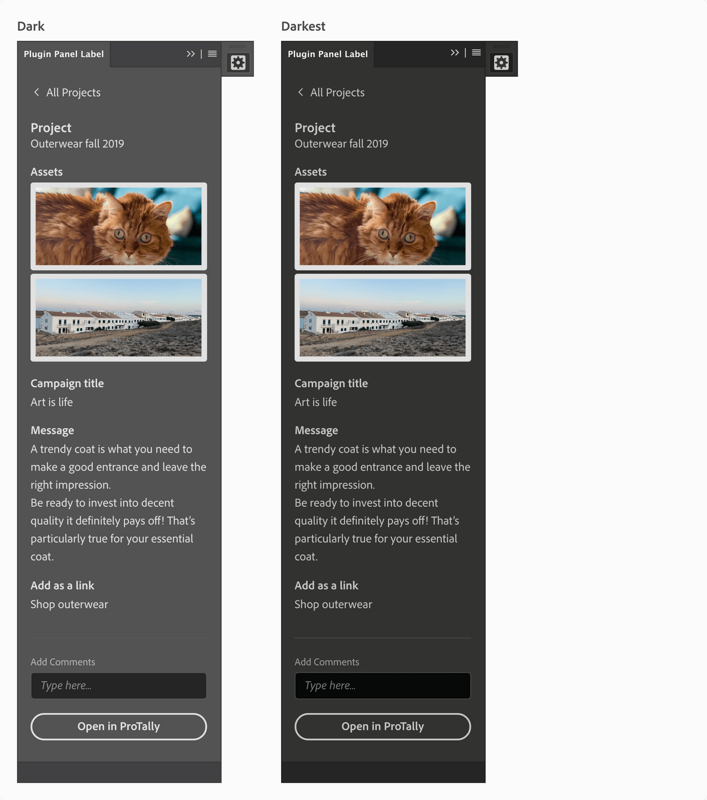
Task: Click the Type here comment field in Dark panel
Action: (x=118, y=685)
